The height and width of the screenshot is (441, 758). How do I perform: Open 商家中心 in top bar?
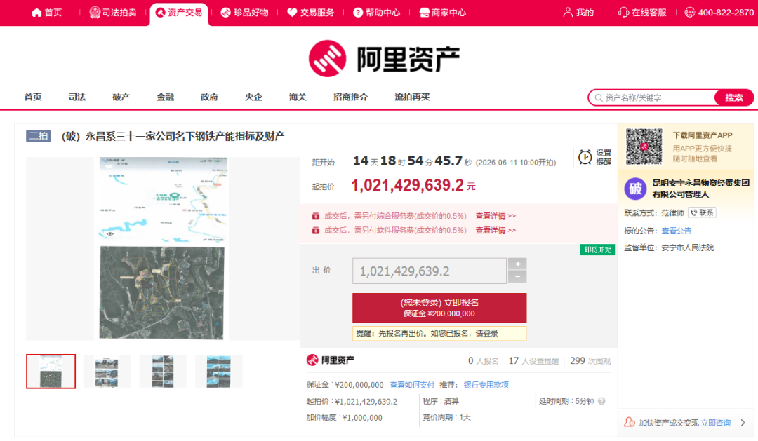point(442,13)
